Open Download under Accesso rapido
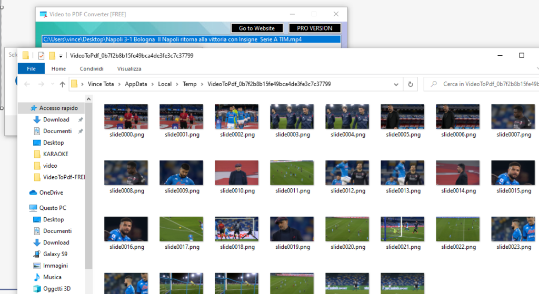 tap(56, 119)
